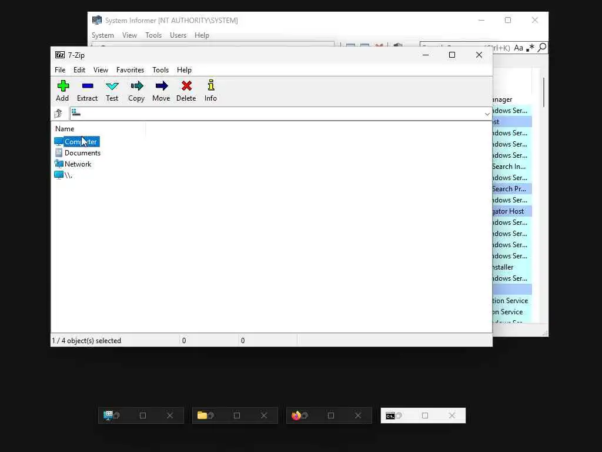602x452 pixels.
Task: Open the Edit menu in 7-Zip
Action: point(79,70)
